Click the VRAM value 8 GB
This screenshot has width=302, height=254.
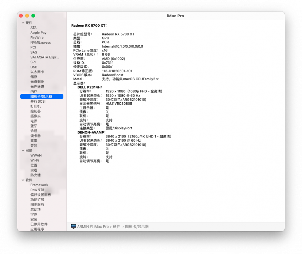(x=106, y=55)
